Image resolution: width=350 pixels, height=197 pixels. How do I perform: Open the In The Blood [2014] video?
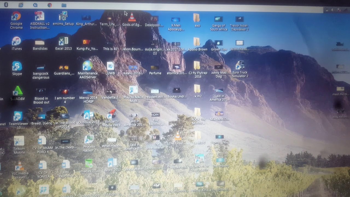coord(65,121)
